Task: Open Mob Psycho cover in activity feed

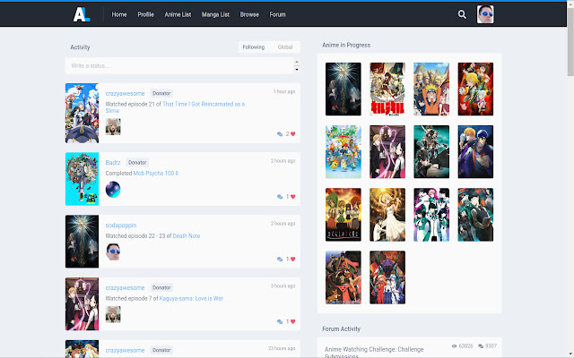Action: click(82, 179)
